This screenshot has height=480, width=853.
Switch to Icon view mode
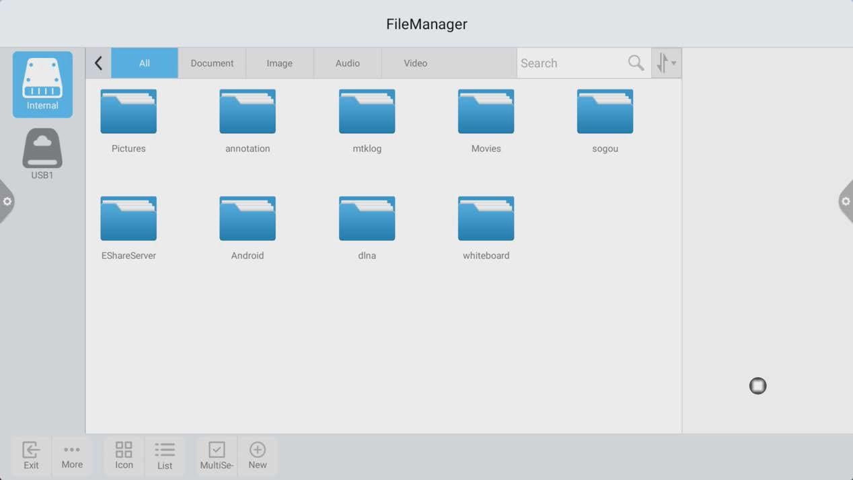tap(124, 456)
